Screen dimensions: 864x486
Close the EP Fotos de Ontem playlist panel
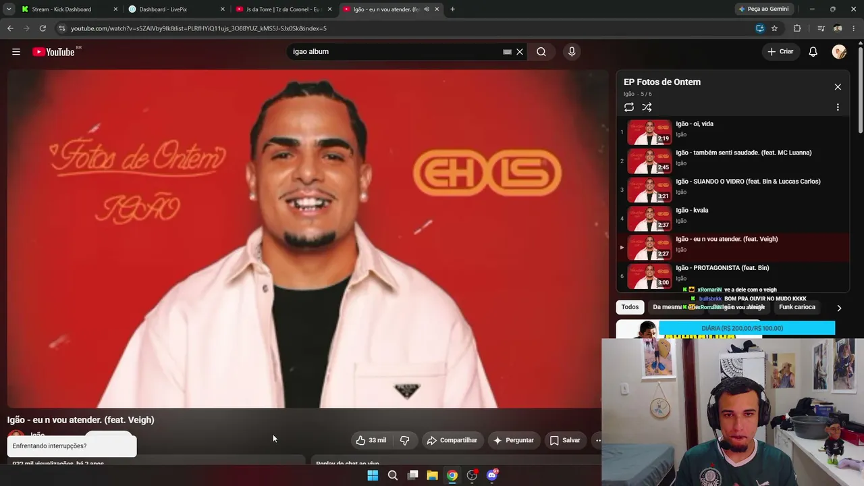pos(838,87)
